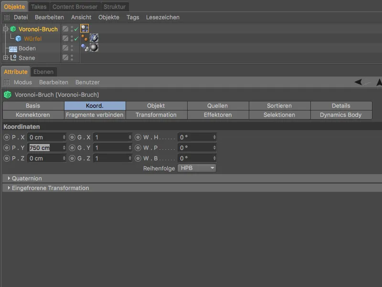This screenshot has width=382, height=287.
Task: Click the layer square of Szene row
Action: click(x=65, y=57)
